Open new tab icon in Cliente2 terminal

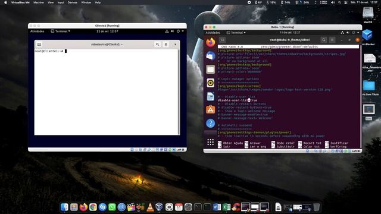(39, 45)
